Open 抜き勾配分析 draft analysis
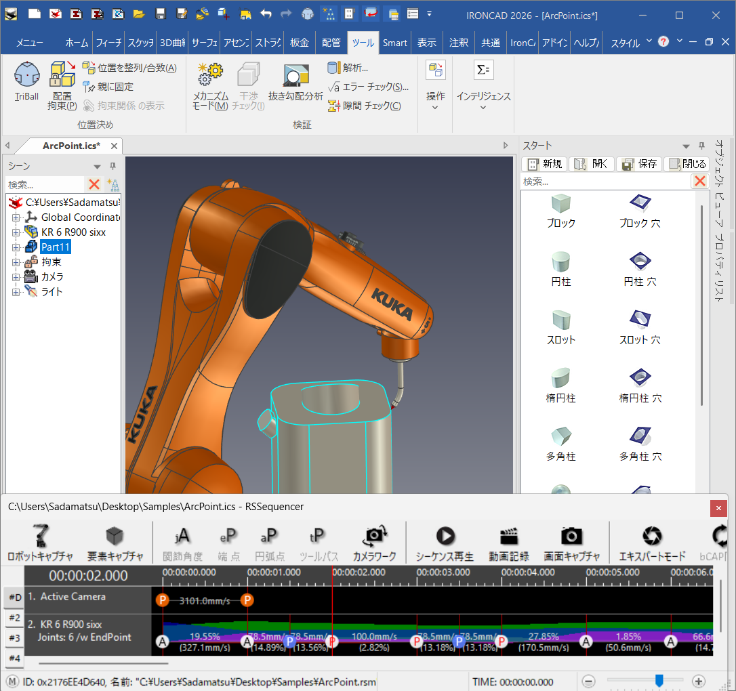Viewport: 736px width, 691px height. 295,82
